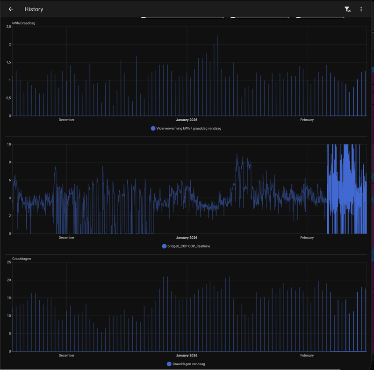Toggle the COP_Realtime series in the legend
The width and height of the screenshot is (374, 370).
coord(189,246)
